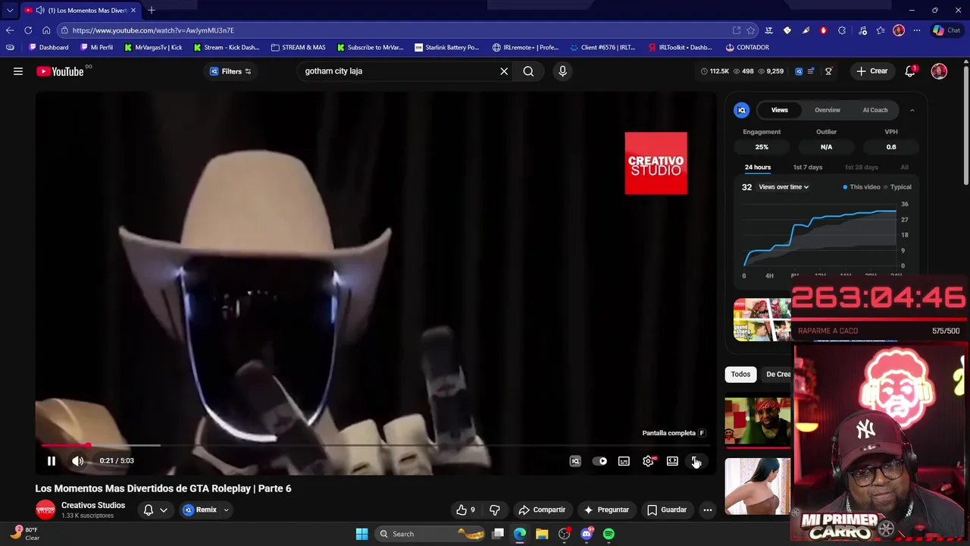970x546 pixels.
Task: Like the video with thumbs up
Action: [x=466, y=510]
